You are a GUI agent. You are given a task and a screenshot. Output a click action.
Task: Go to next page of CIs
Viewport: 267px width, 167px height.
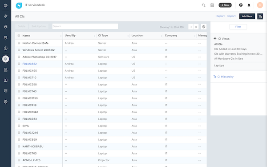(x=196, y=27)
